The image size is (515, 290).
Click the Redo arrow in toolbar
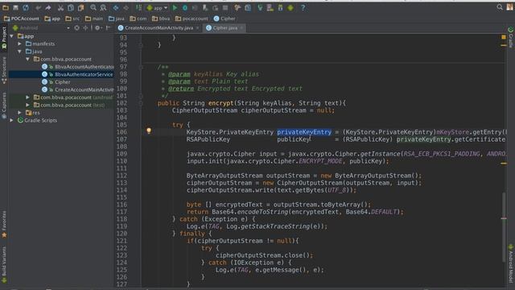click(x=48, y=7)
